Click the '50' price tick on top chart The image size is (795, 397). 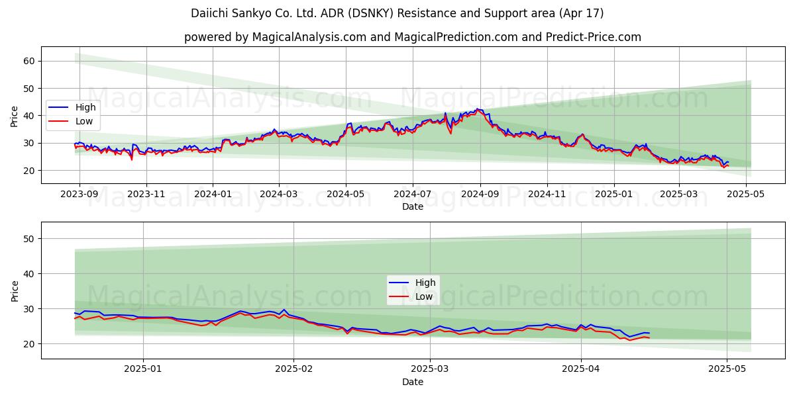pyautogui.click(x=30, y=89)
